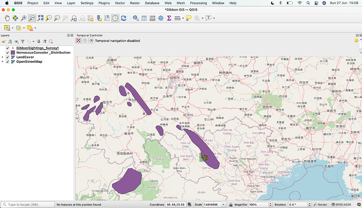Refresh the map canvas
Image resolution: width=362 pixels, height=208 pixels.
click(x=123, y=18)
